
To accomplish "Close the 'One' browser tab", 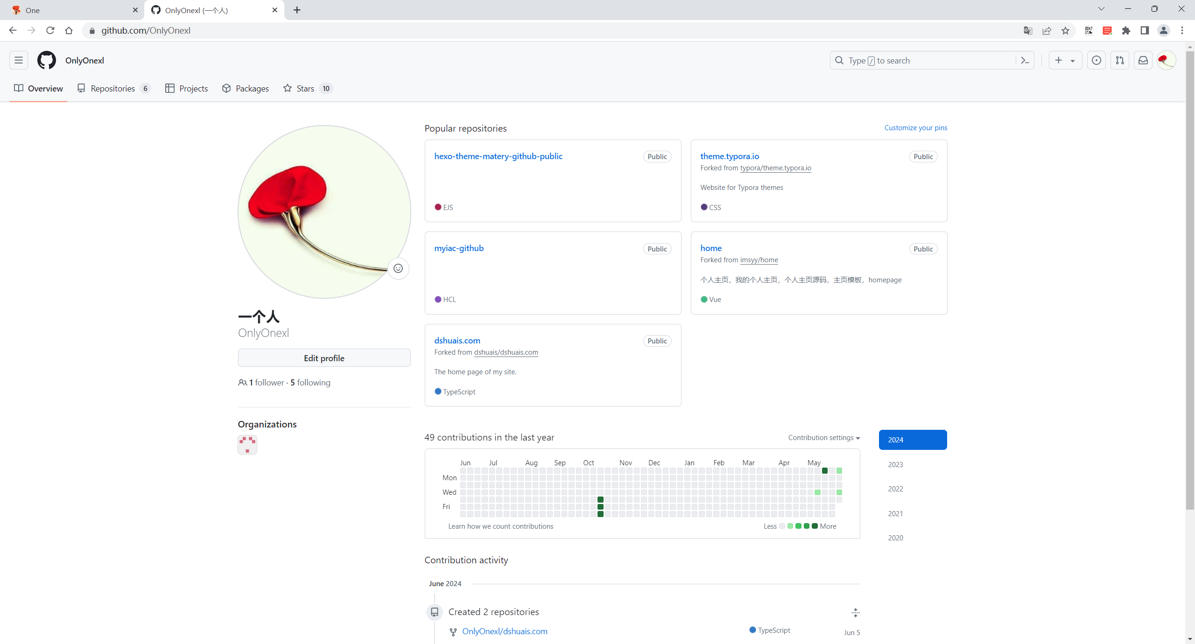I will (135, 10).
